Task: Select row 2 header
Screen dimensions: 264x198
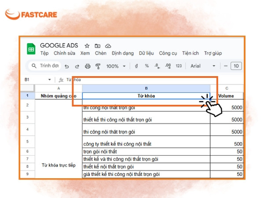Action: pos(27,105)
